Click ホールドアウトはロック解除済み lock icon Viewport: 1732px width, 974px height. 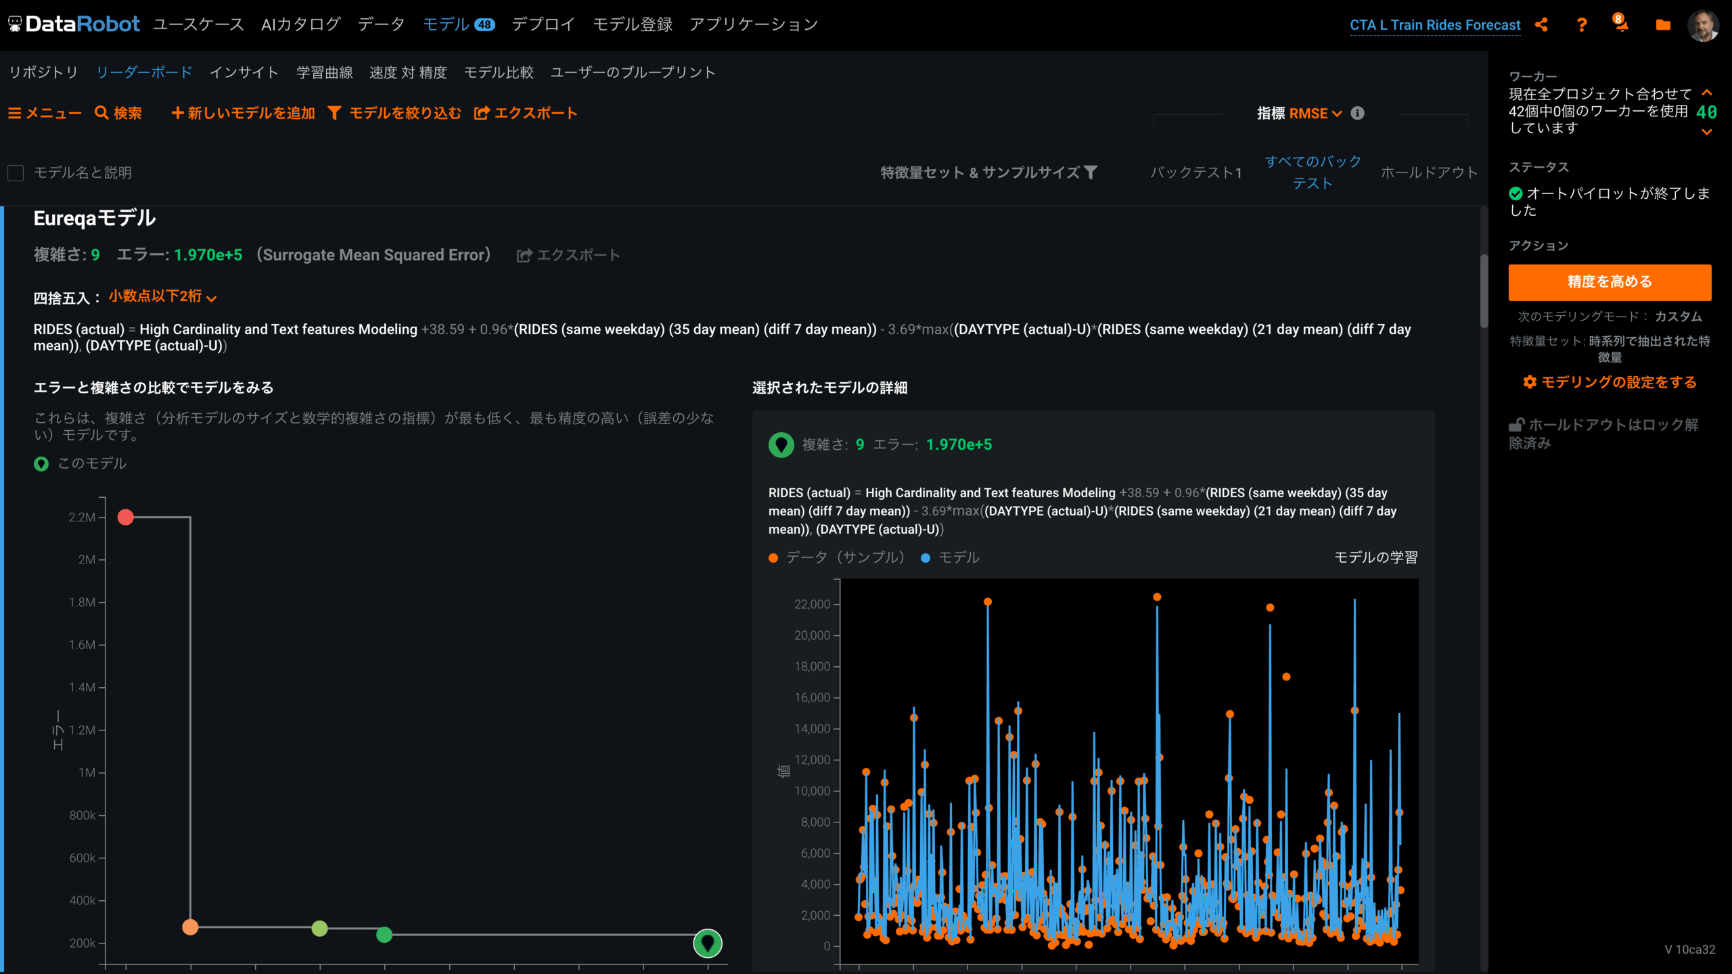1516,425
